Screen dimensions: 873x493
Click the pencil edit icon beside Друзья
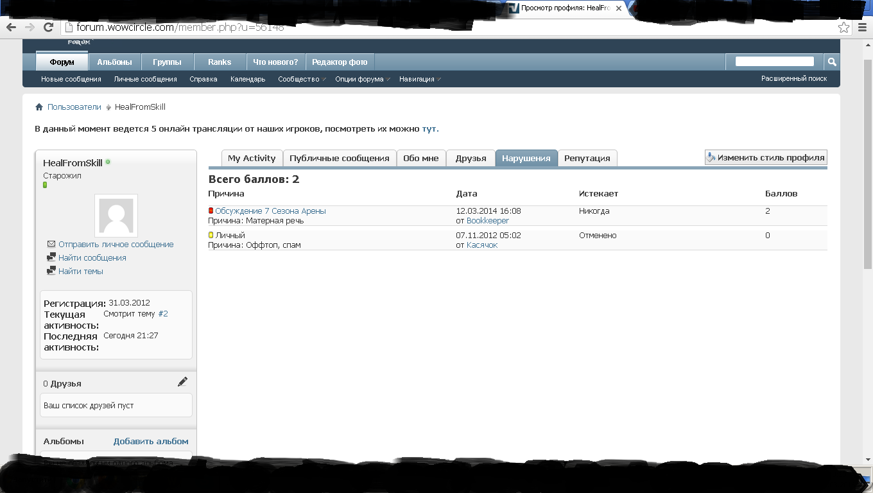182,382
